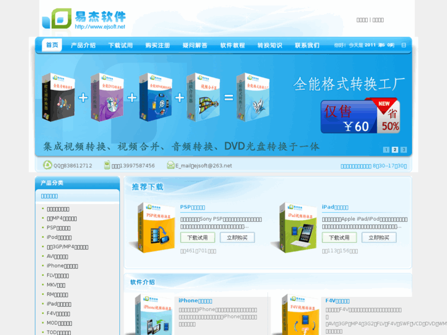Click the E_mail envelope icon

[x=170, y=165]
